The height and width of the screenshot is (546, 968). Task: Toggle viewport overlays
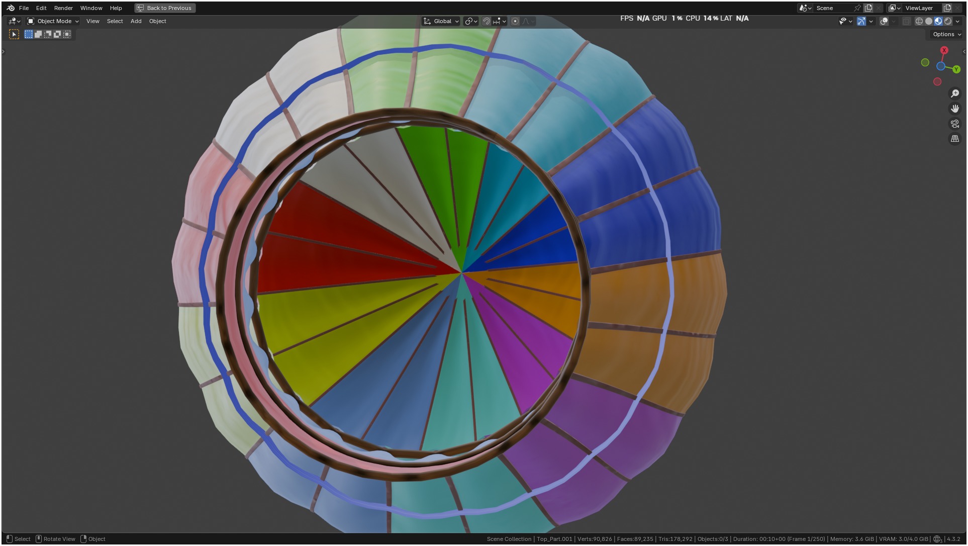[884, 21]
